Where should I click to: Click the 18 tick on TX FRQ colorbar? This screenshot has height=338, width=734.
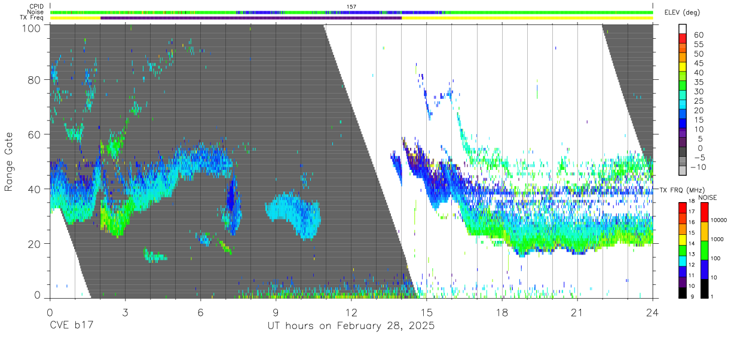tap(692, 201)
